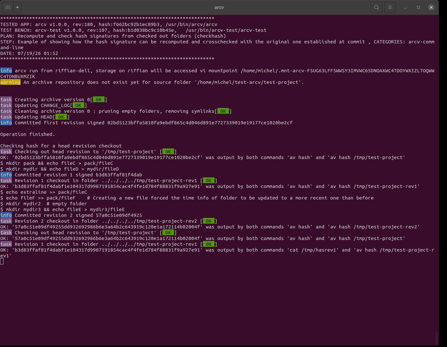Minimize the arcv terminal window
Screen dimensions: 447x347
click(406, 7)
